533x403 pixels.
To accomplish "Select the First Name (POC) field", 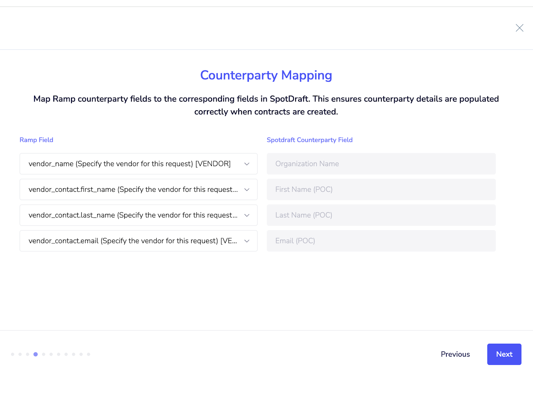I will [381, 190].
